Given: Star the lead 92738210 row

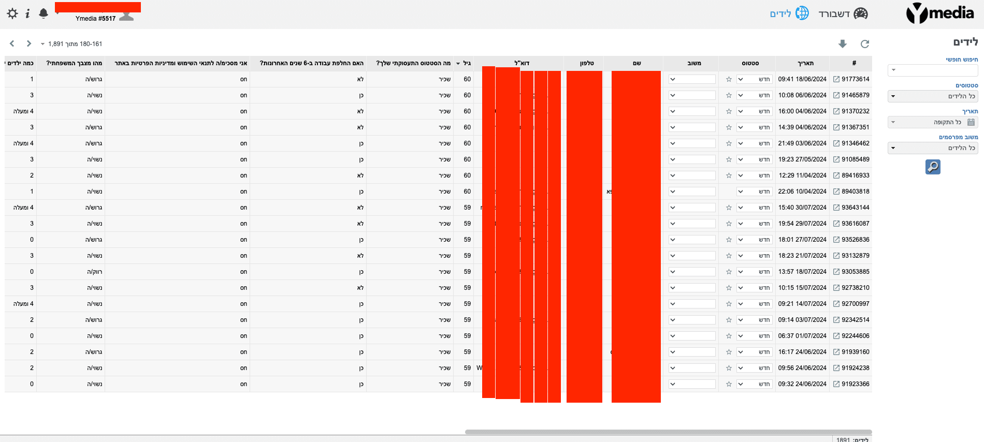Looking at the screenshot, I should coord(729,288).
